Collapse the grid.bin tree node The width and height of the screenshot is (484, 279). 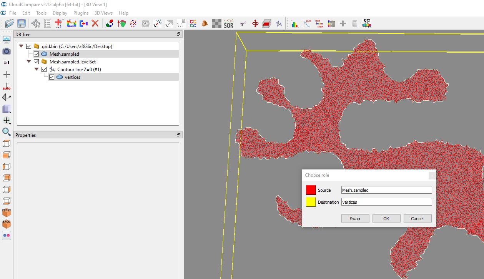pos(21,46)
